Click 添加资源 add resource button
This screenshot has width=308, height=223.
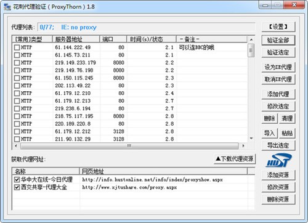pos(278,175)
